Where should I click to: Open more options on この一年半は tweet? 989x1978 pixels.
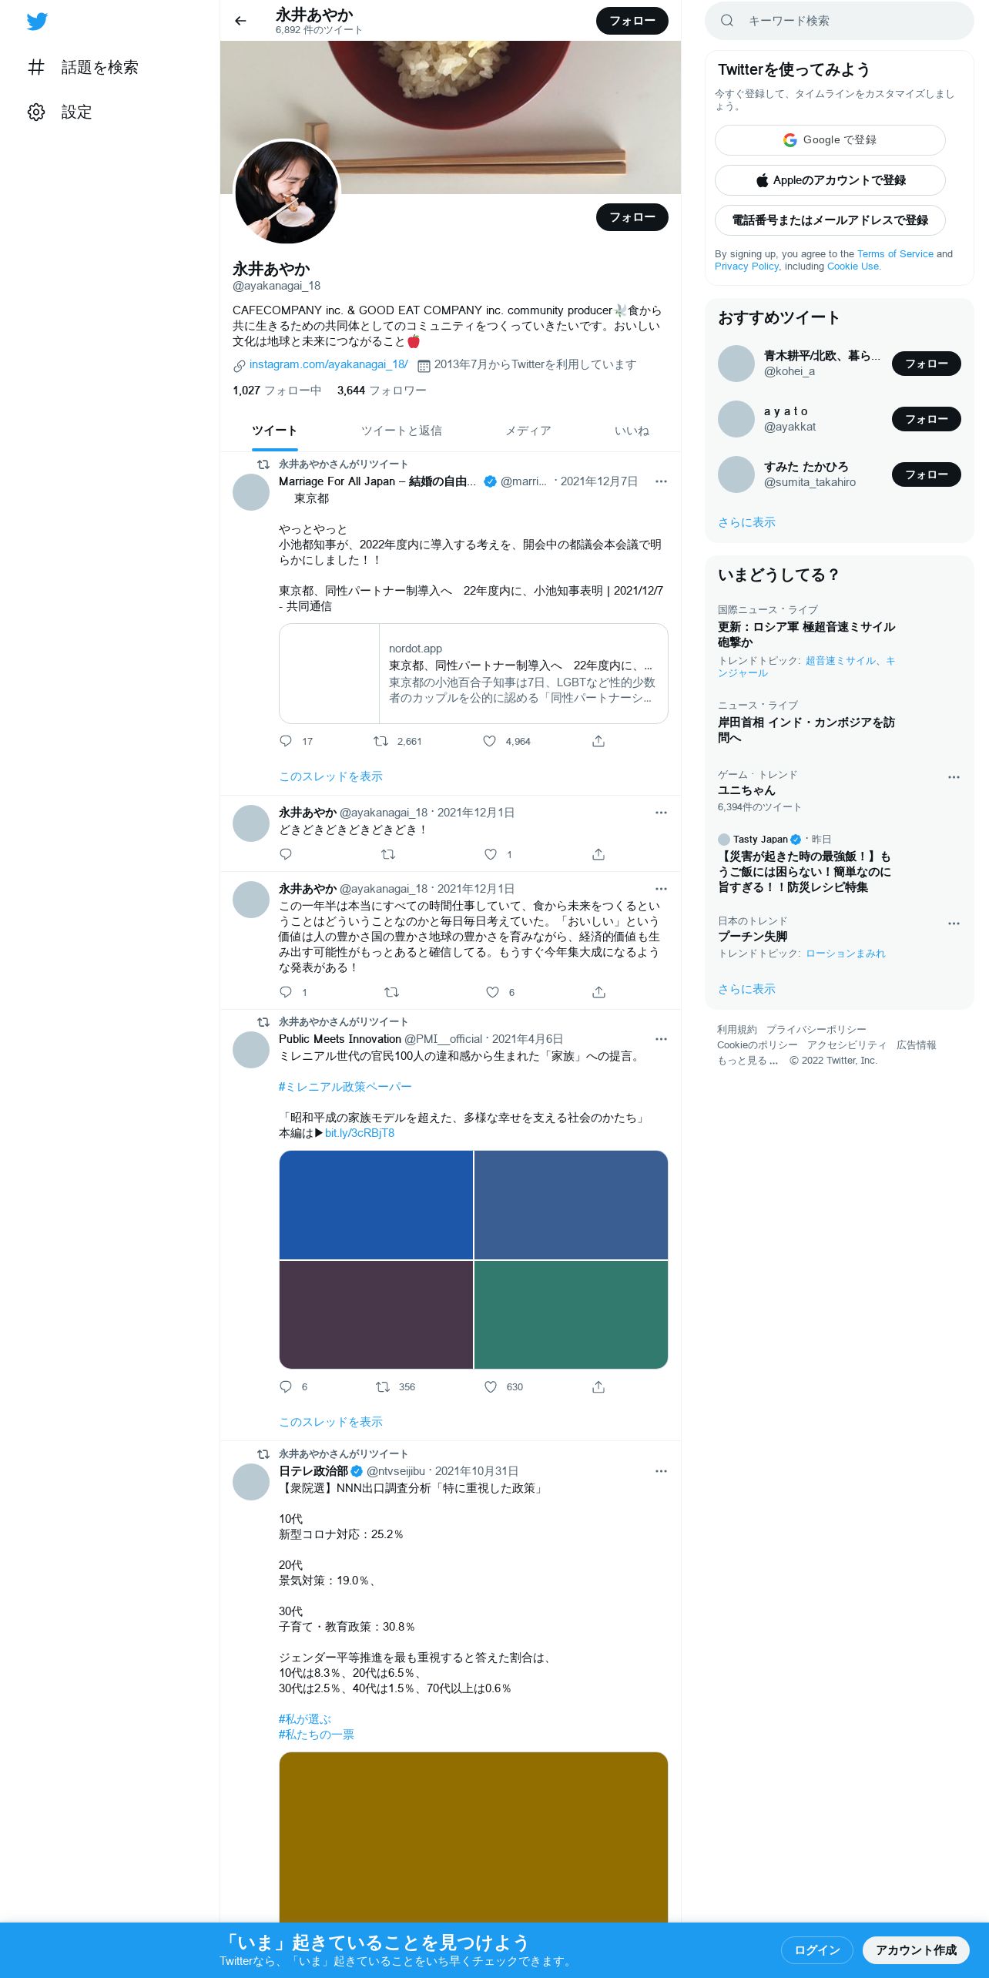point(661,889)
